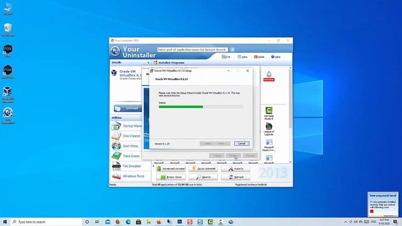402x226 pixels.
Task: Click the Empty Gone button
Action: (171, 177)
